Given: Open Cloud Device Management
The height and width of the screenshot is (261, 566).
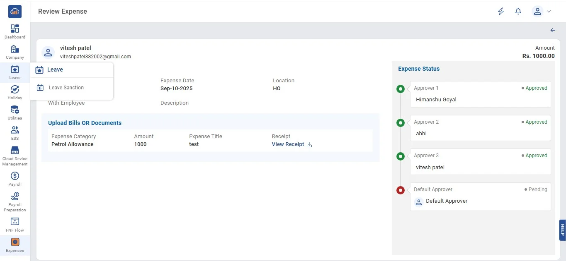Looking at the screenshot, I should 15,156.
